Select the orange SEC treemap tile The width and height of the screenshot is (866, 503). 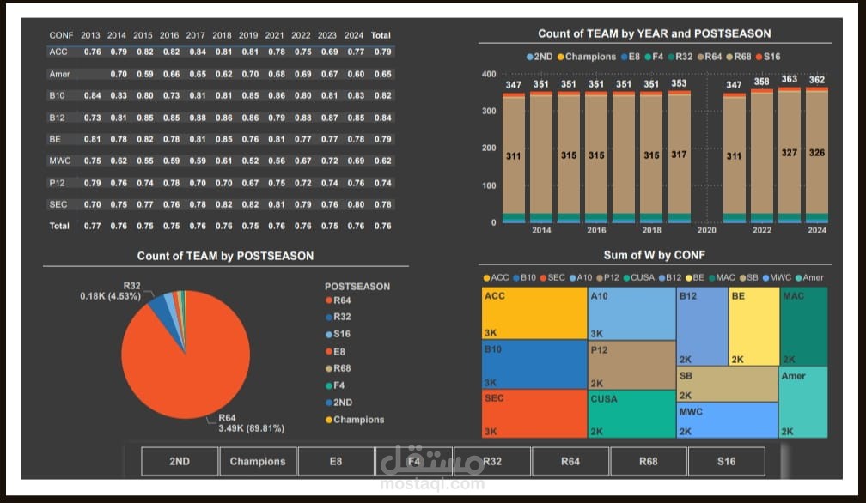(533, 414)
